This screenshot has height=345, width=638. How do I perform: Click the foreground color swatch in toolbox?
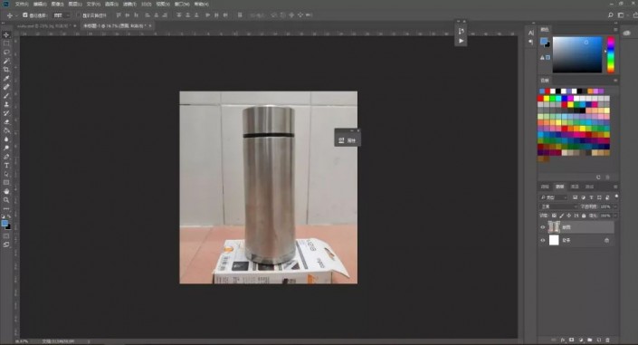(x=5, y=224)
